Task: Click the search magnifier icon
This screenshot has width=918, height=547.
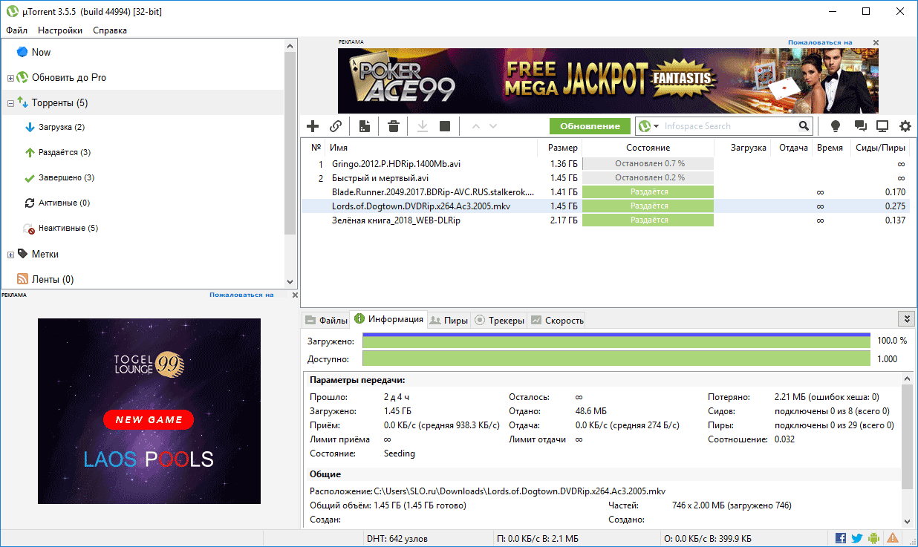Action: 804,126
